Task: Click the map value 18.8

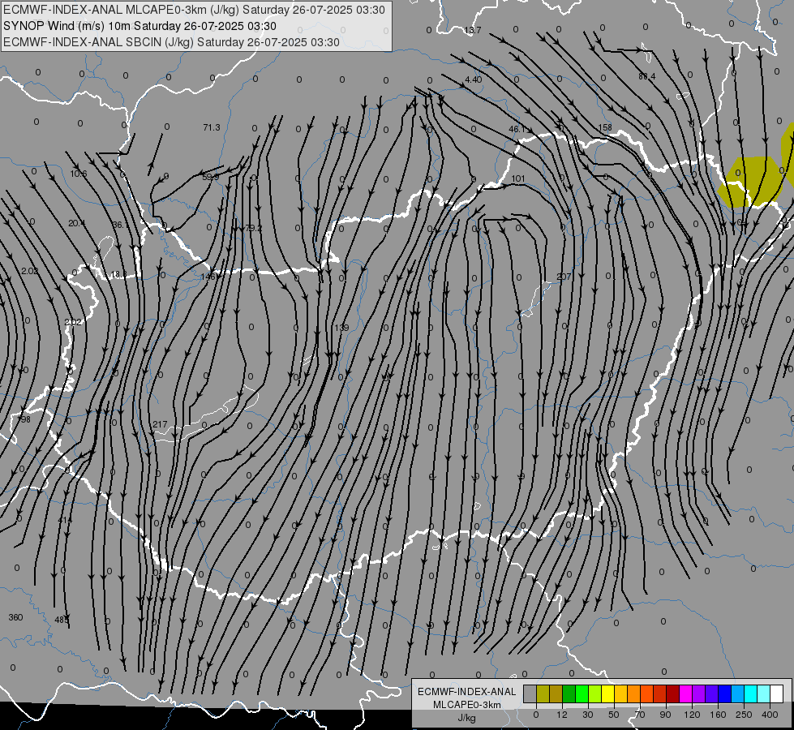Action: click(x=119, y=275)
